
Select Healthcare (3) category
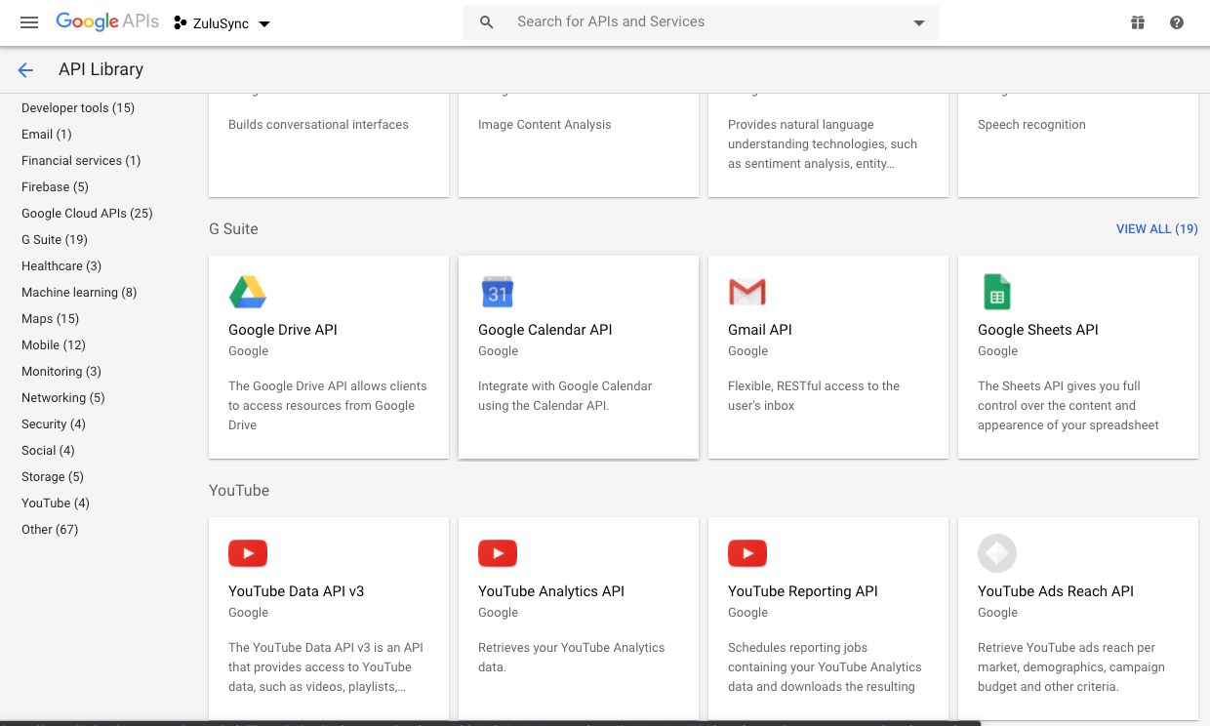pos(61,266)
